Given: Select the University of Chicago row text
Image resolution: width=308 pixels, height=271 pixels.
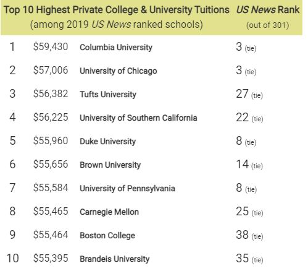Looking at the screenshot, I should [119, 71].
